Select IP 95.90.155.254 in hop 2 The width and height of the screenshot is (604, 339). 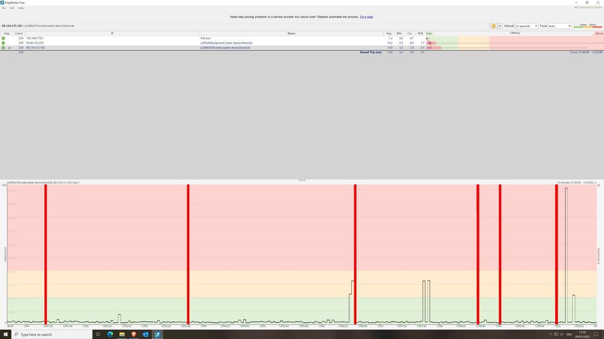(34, 43)
